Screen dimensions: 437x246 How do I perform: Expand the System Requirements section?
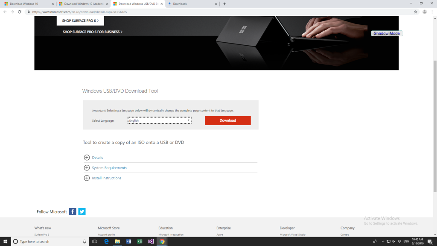click(109, 168)
